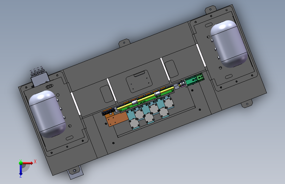Select the white strip nearest the left tank
Viewport: 285px width, 184px height.
coord(76,103)
